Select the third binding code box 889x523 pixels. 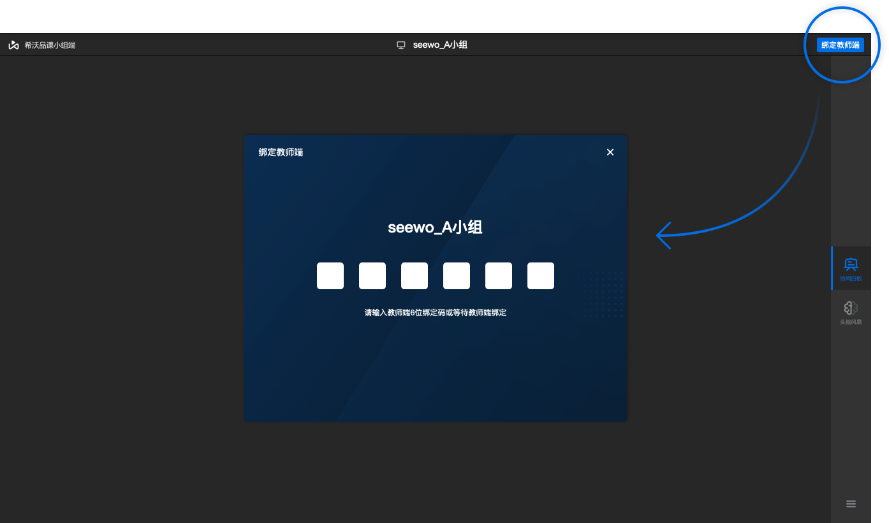click(415, 276)
